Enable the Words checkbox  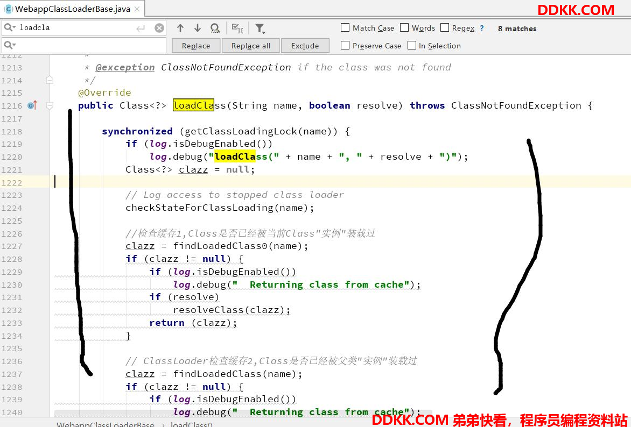click(404, 27)
